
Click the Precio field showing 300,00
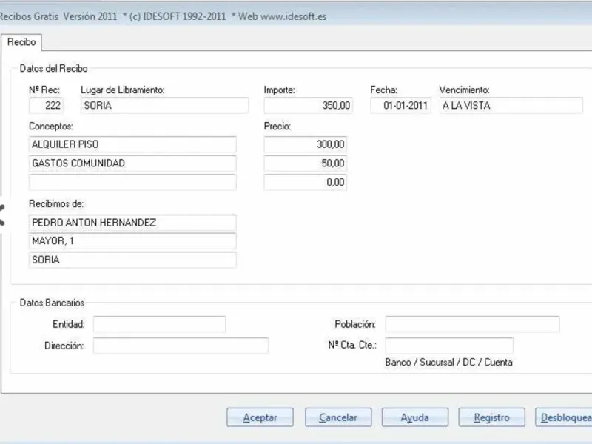click(x=305, y=144)
